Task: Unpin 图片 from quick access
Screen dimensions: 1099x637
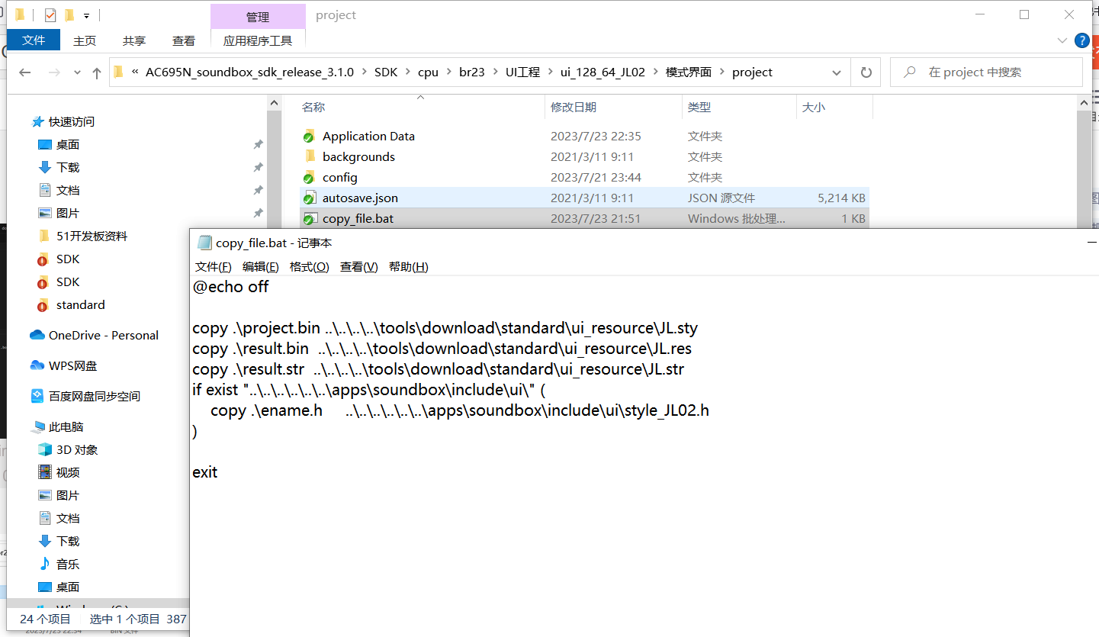Action: 258,213
